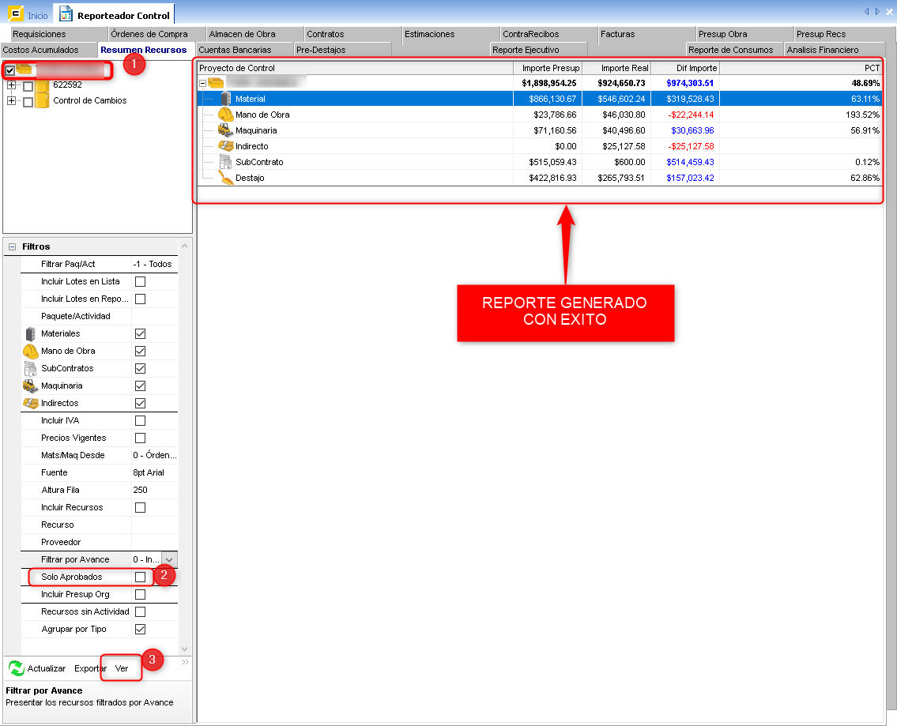Click the SubContrato document icon in report
This screenshot has width=897, height=726.
point(225,162)
